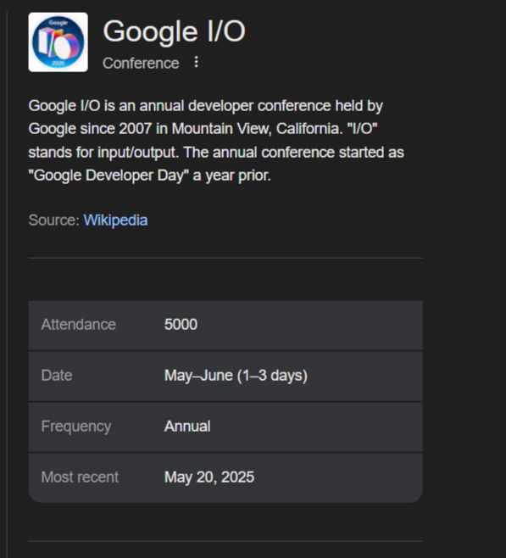Select the Frequency row label
Image resolution: width=506 pixels, height=558 pixels.
coord(76,427)
